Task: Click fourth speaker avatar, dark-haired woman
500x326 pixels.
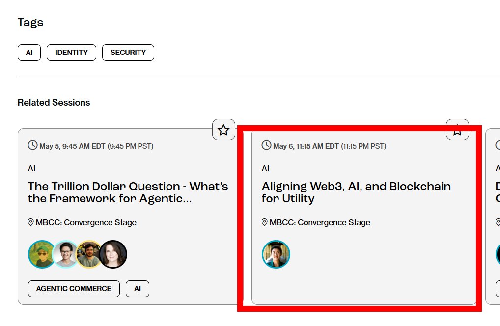Action: tap(113, 254)
